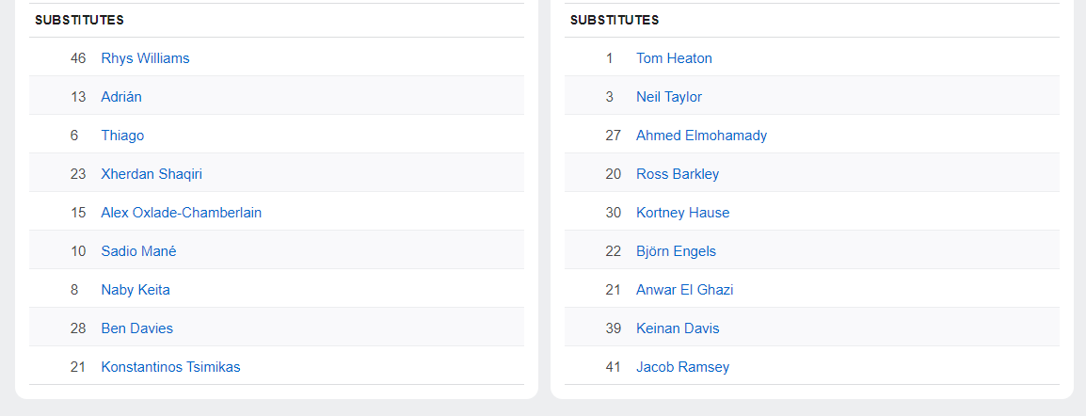Viewport: 1086px width, 416px height.
Task: Open Alex Oxlade-Chamberlain profile link
Action: (x=181, y=213)
